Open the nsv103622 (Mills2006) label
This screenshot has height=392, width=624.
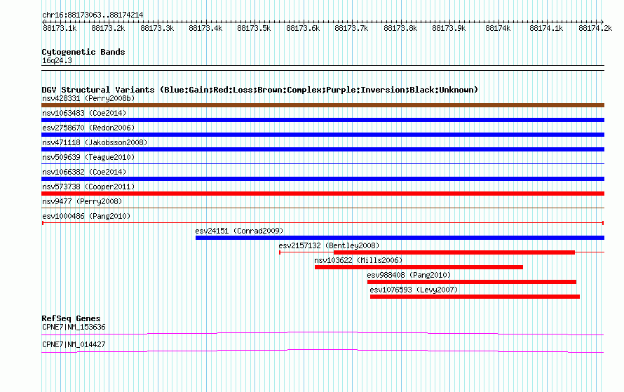point(358,260)
